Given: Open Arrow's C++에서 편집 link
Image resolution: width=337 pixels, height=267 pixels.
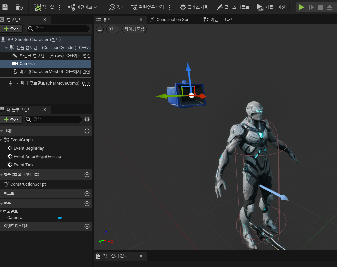Looking at the screenshot, I should pos(78,56).
